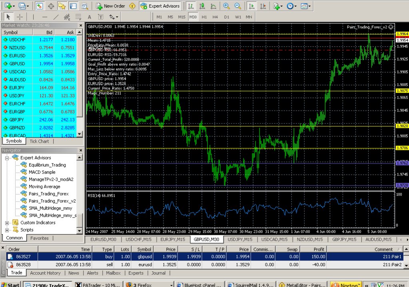Expand the Scripts node
Image resolution: width=409 pixels, height=287 pixels.
[7, 230]
